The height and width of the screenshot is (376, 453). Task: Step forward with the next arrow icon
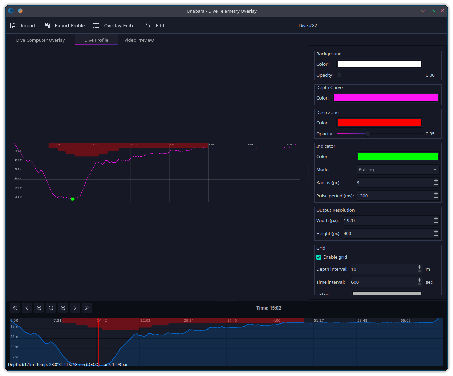tap(75, 308)
